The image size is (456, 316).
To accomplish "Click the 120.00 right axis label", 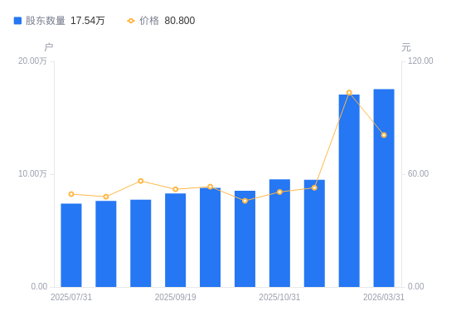I will (x=420, y=61).
